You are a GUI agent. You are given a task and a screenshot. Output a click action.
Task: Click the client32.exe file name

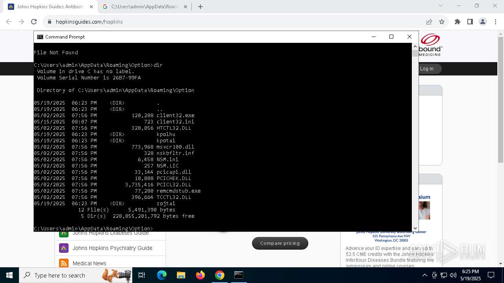[175, 115]
